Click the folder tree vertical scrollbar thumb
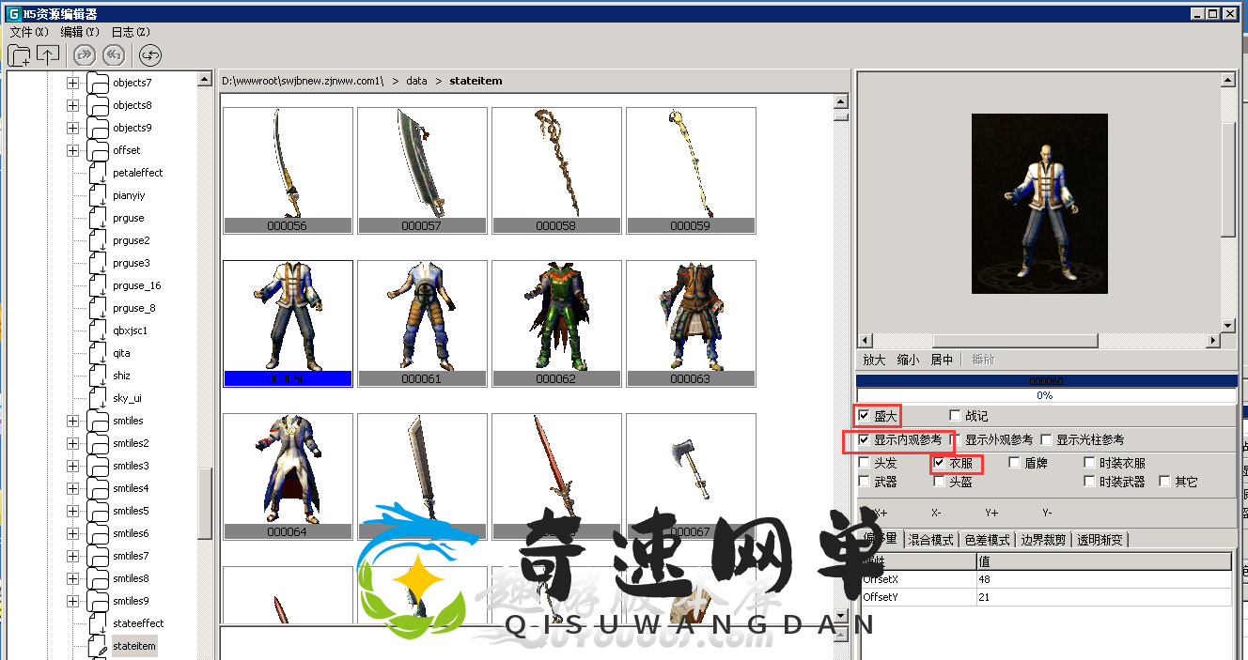This screenshot has height=660, width=1248. coord(205,503)
